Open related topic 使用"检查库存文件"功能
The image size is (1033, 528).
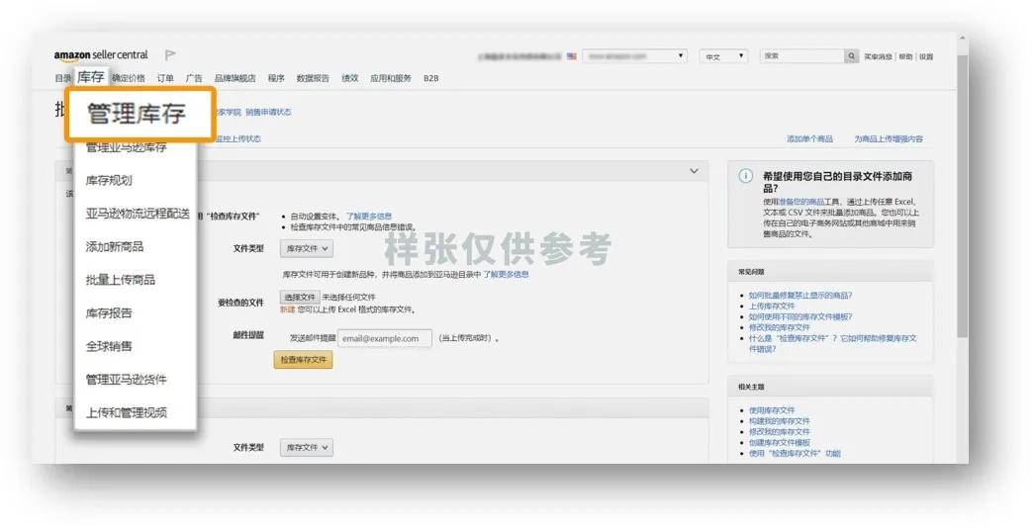click(795, 454)
